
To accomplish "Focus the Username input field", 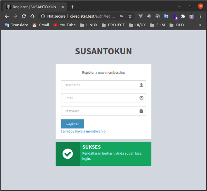I will click(103, 85).
